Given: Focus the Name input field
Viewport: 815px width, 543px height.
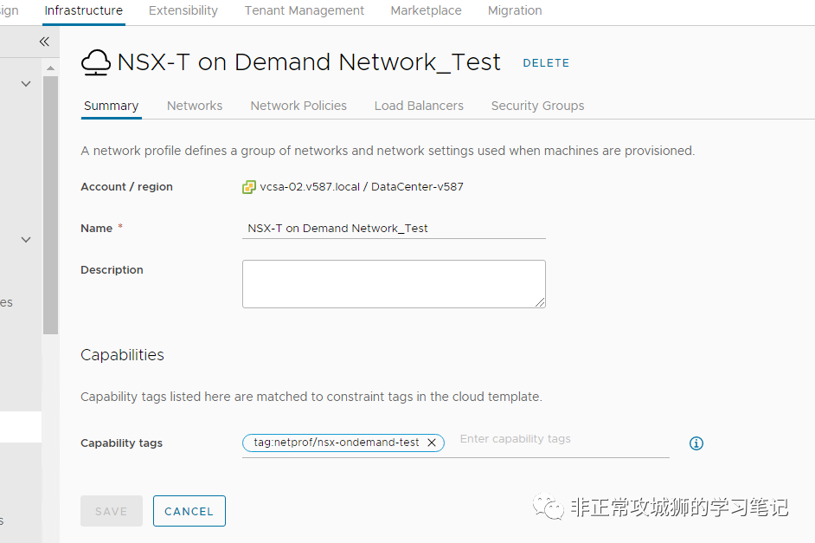Looking at the screenshot, I should (394, 229).
